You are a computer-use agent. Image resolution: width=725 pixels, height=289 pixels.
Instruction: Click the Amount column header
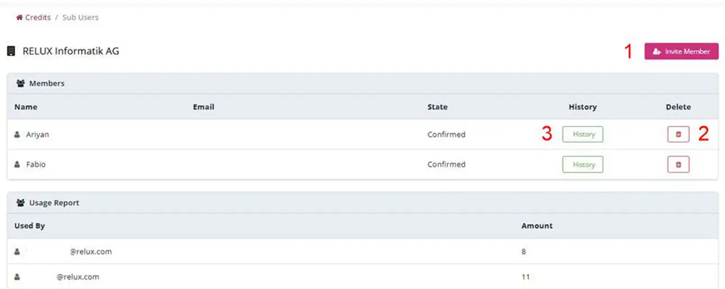click(537, 226)
